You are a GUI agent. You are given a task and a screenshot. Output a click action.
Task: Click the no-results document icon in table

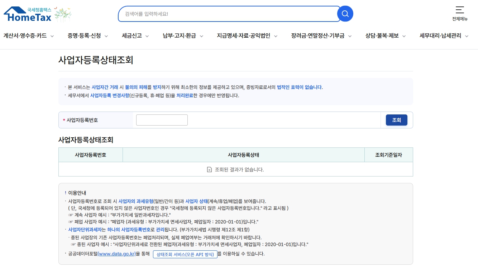pyautogui.click(x=210, y=170)
